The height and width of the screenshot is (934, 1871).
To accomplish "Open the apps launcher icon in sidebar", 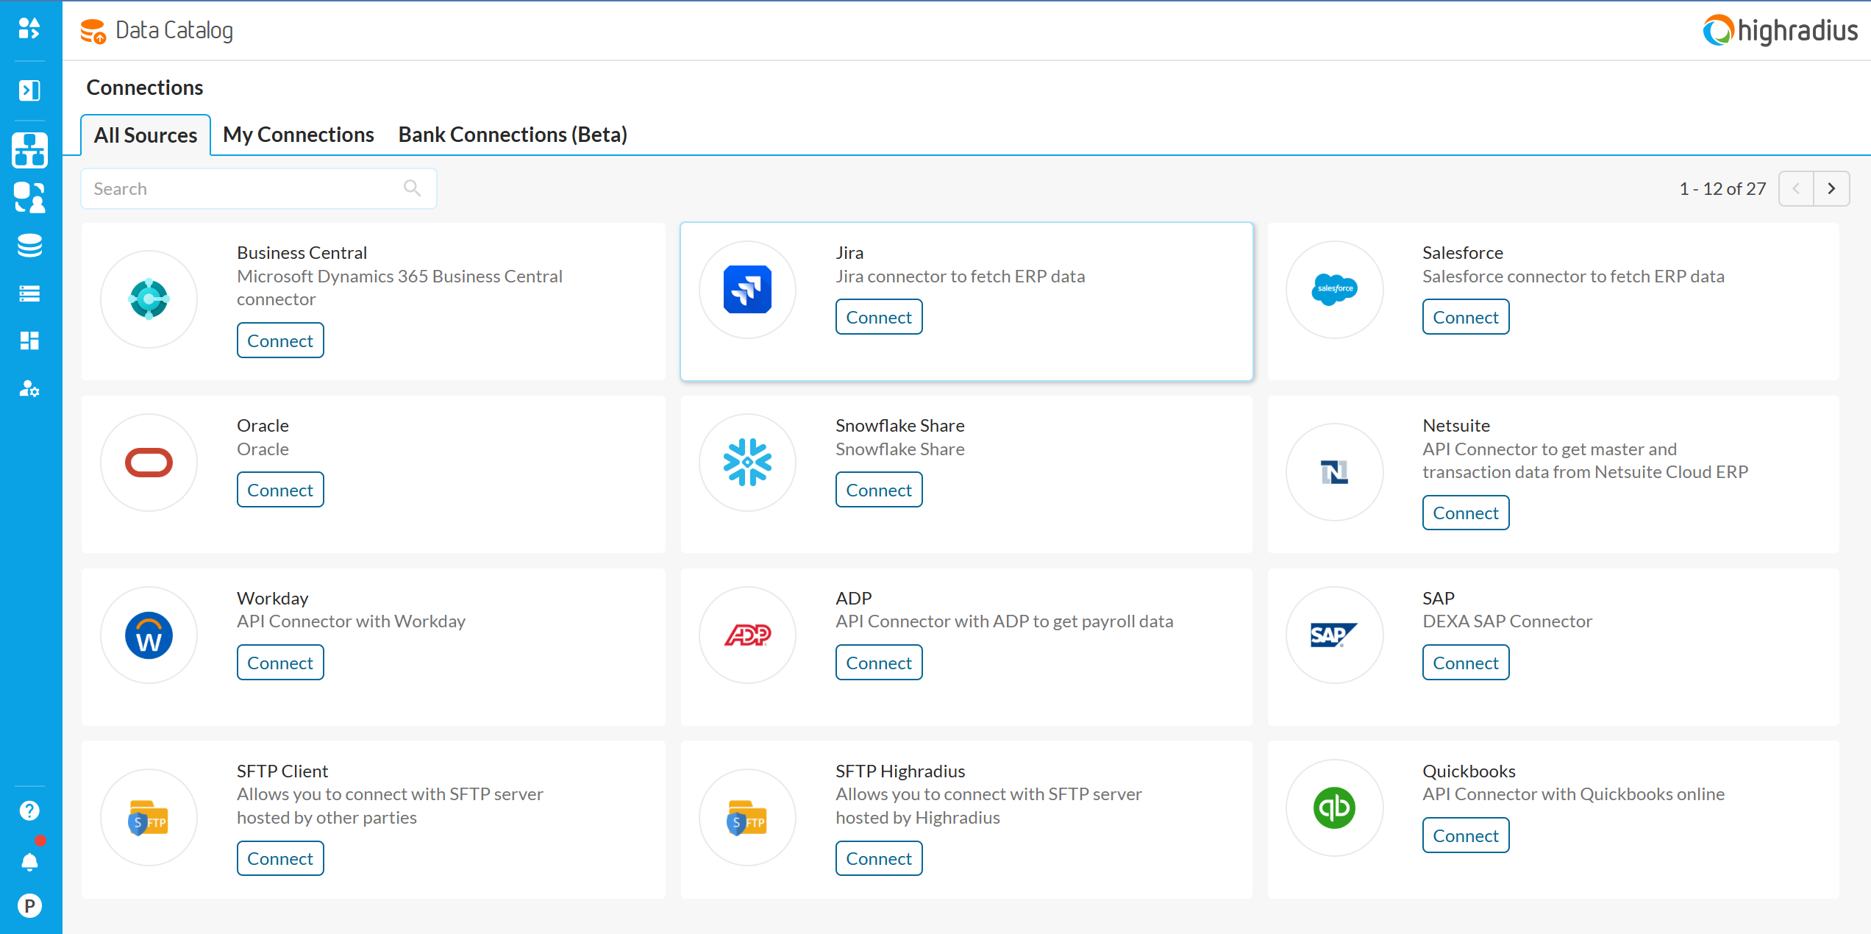I will click(29, 29).
